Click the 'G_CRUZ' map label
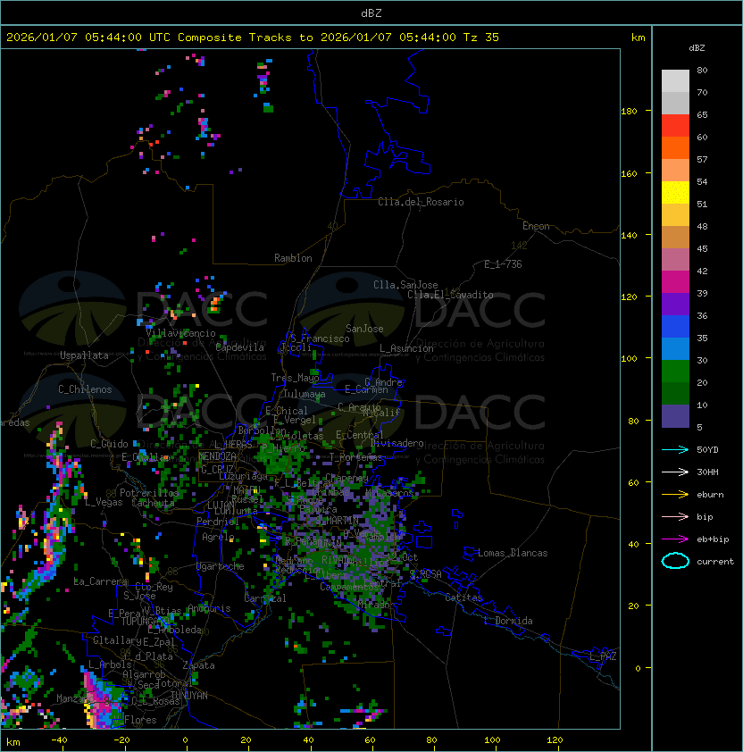This screenshot has width=743, height=752. (217, 469)
